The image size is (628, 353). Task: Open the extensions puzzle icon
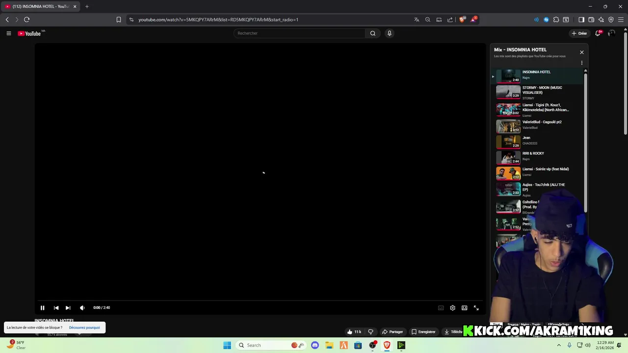(556, 20)
